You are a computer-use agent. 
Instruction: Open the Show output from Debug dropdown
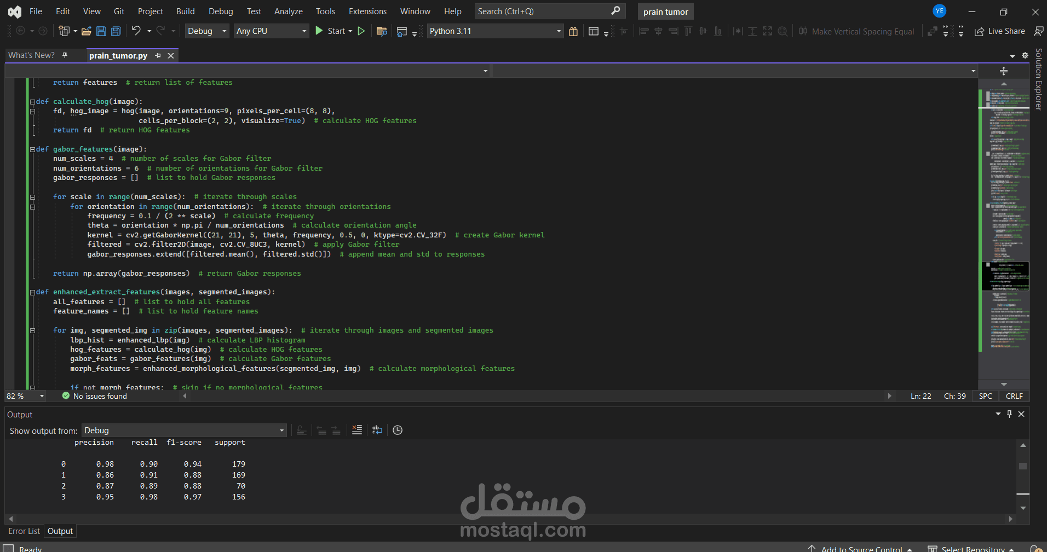(185, 431)
